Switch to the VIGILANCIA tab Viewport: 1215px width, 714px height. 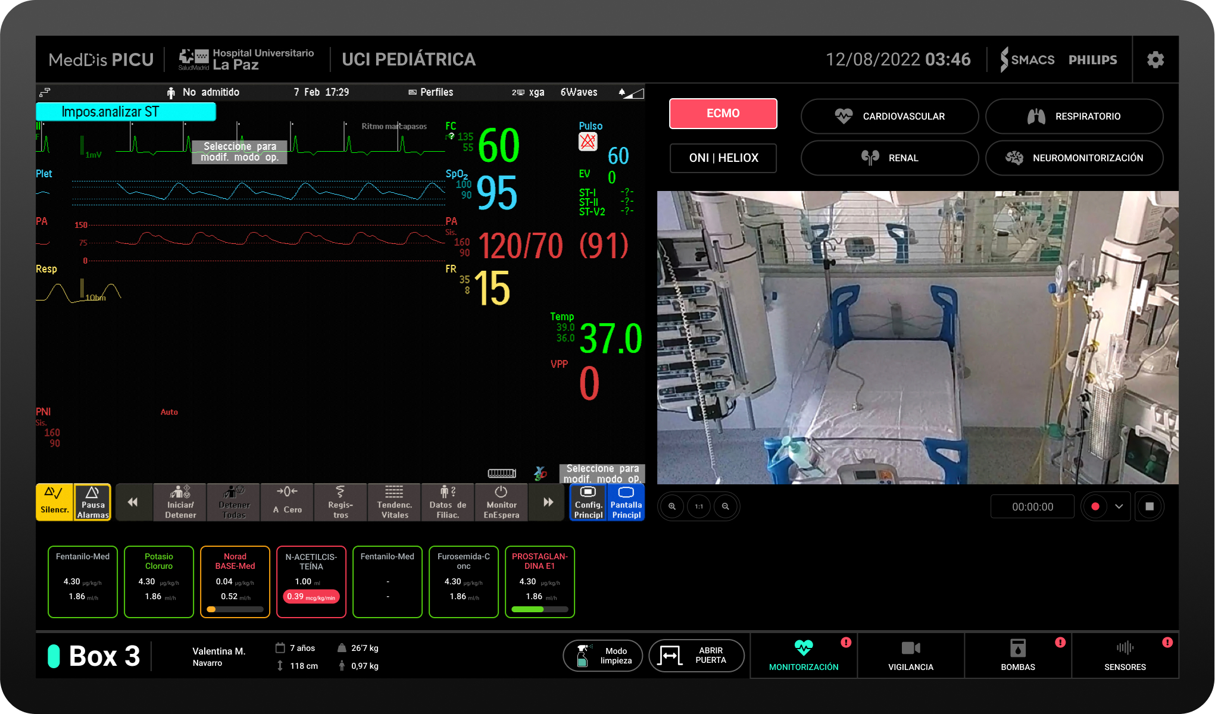[x=910, y=655]
